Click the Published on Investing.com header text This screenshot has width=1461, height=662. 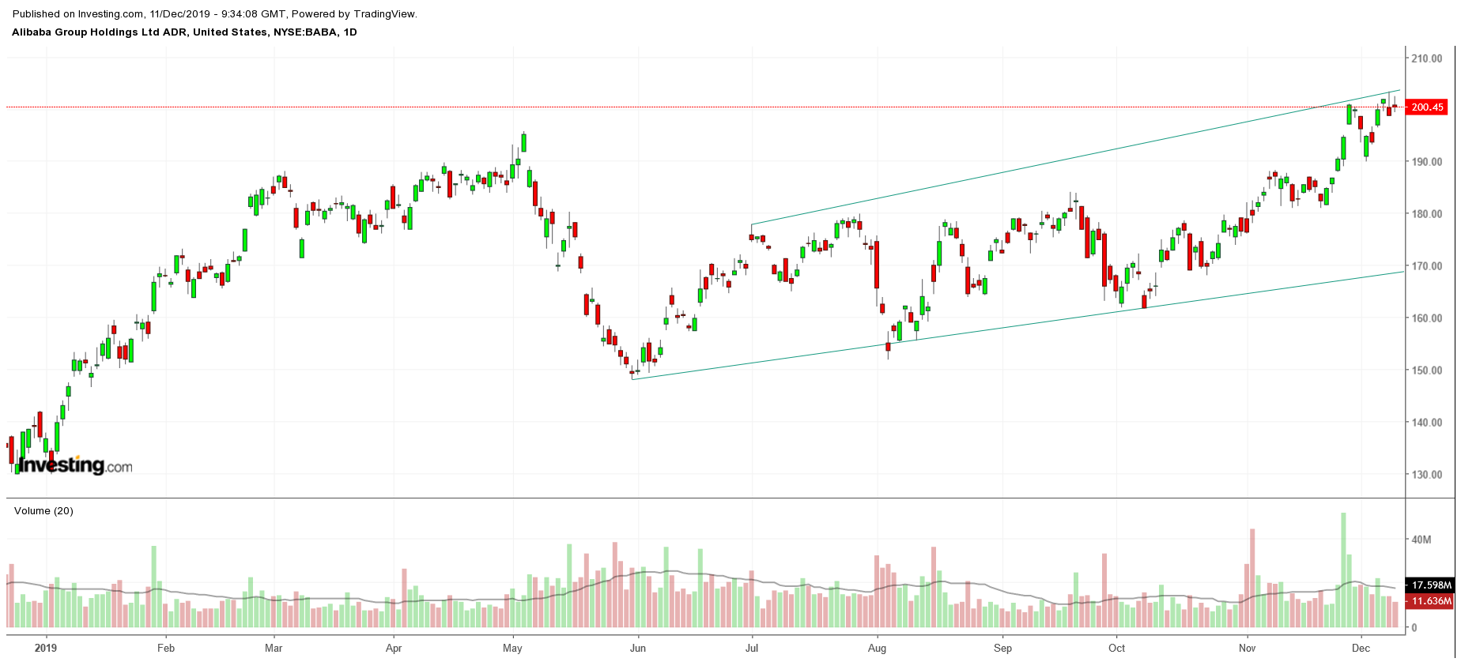pos(214,14)
